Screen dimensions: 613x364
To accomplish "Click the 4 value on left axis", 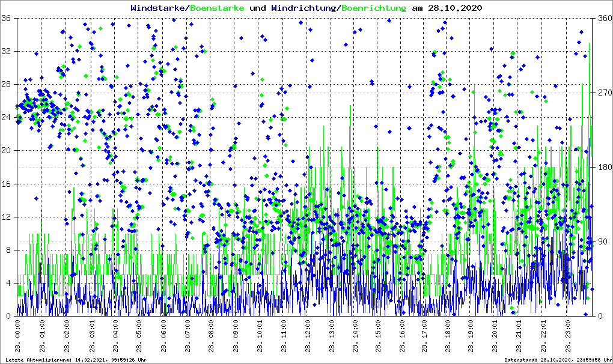I will pyautogui.click(x=7, y=283).
